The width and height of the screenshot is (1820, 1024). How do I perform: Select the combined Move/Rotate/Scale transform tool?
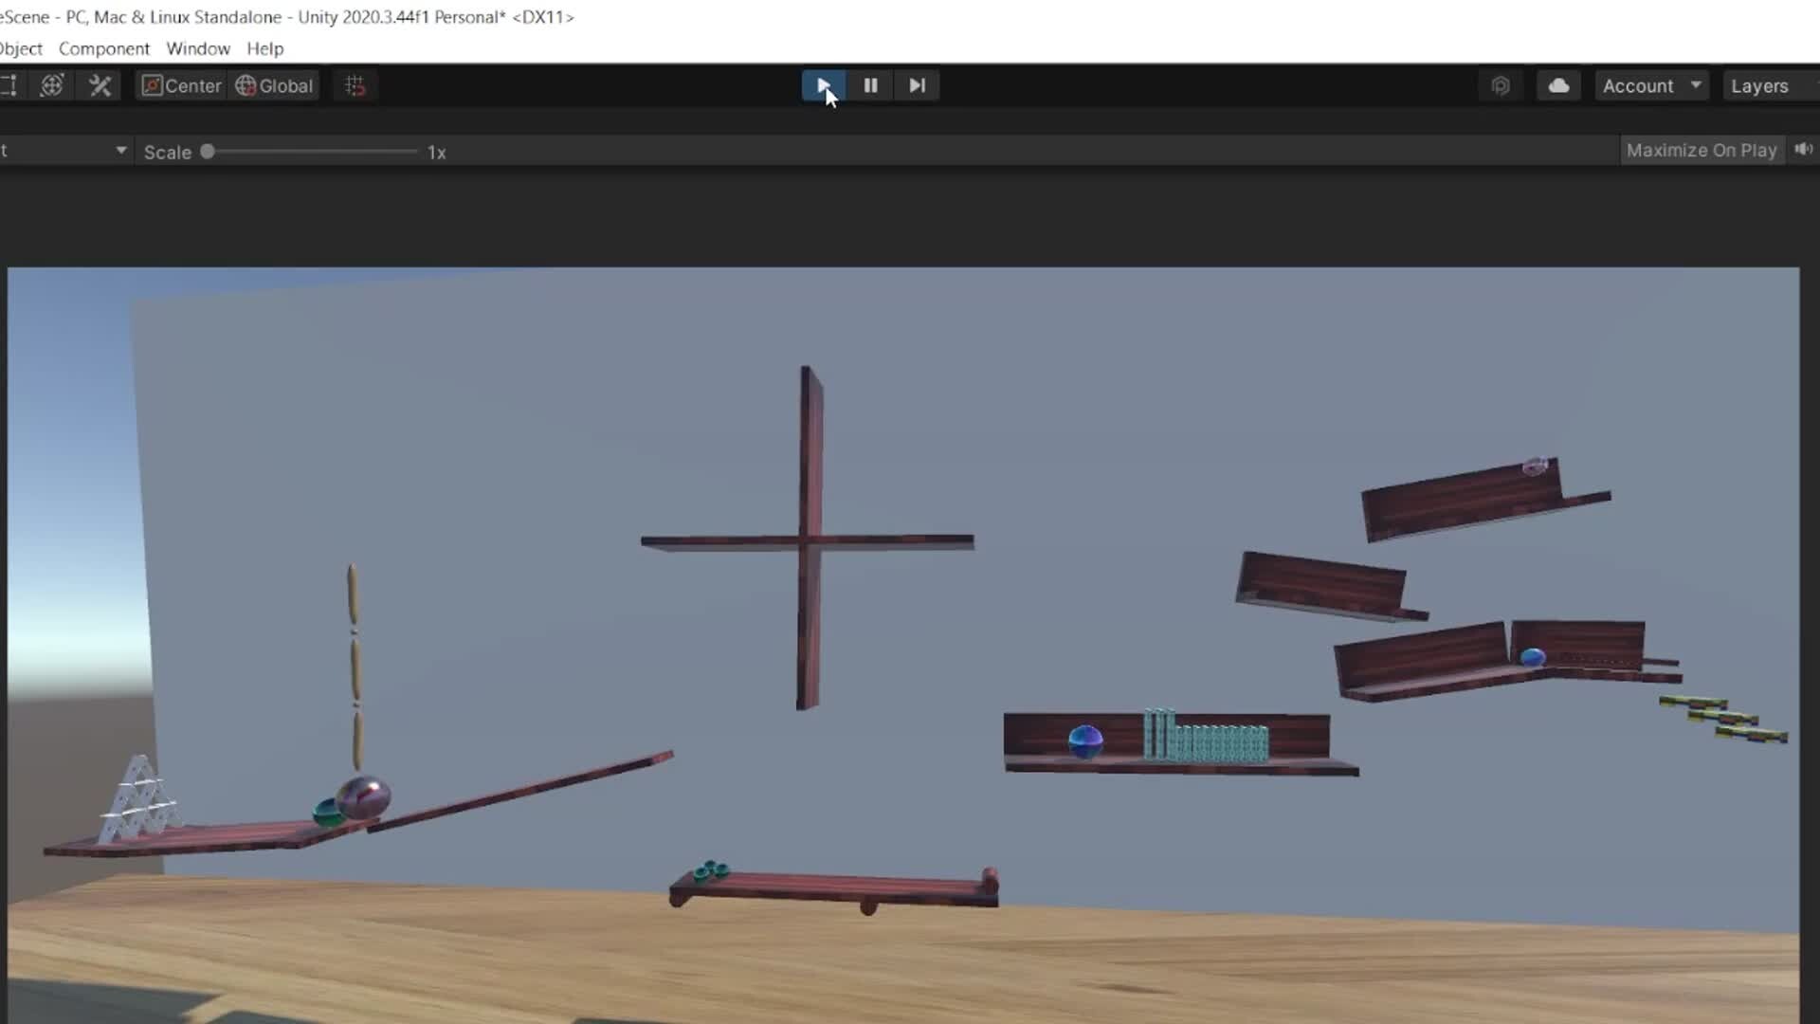(52, 85)
